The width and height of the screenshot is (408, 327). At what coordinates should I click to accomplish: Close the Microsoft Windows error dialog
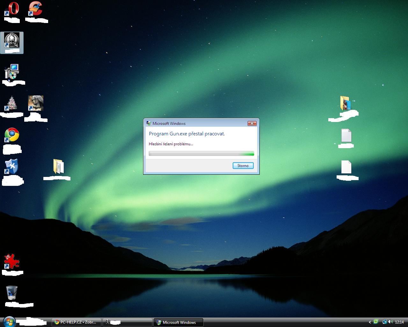pyautogui.click(x=252, y=123)
